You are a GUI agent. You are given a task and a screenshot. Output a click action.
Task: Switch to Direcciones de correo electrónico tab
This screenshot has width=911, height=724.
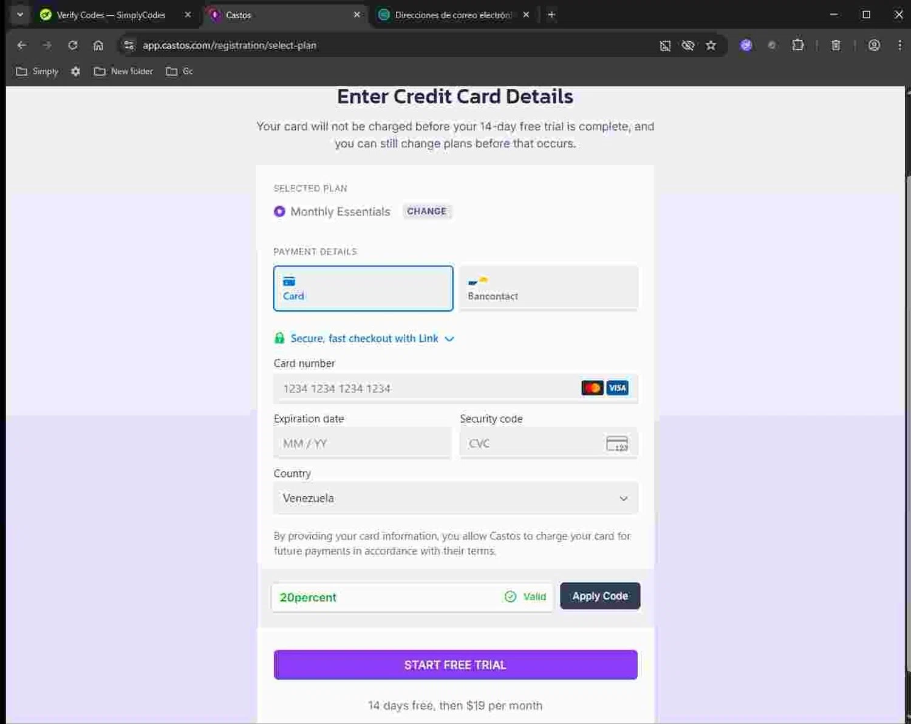(x=453, y=15)
